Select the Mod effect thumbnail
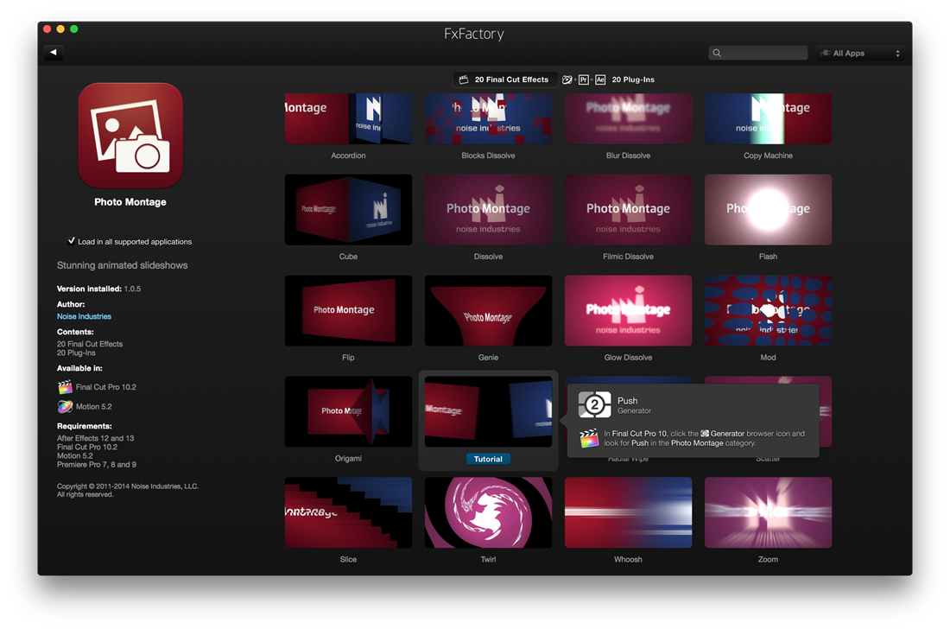 769,311
